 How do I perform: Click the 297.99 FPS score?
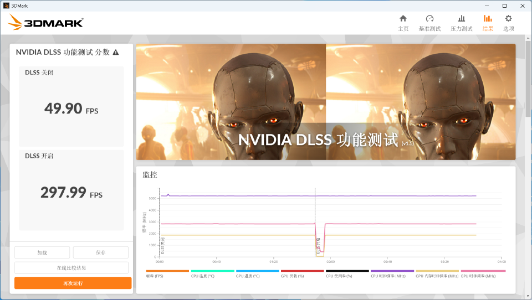pos(71,193)
